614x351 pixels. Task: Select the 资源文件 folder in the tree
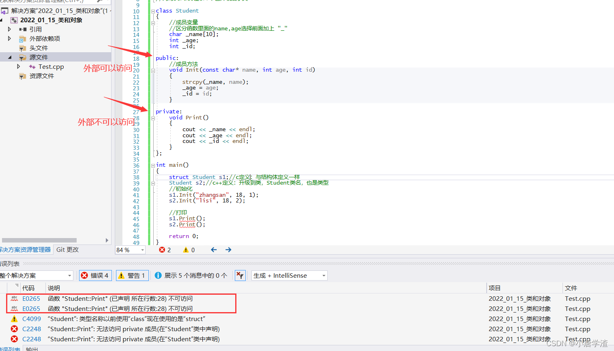click(42, 76)
